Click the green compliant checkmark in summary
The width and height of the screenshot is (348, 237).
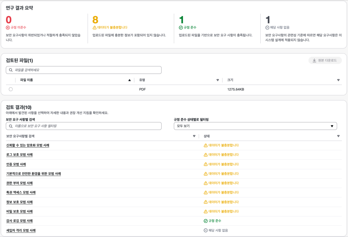coord(181,27)
